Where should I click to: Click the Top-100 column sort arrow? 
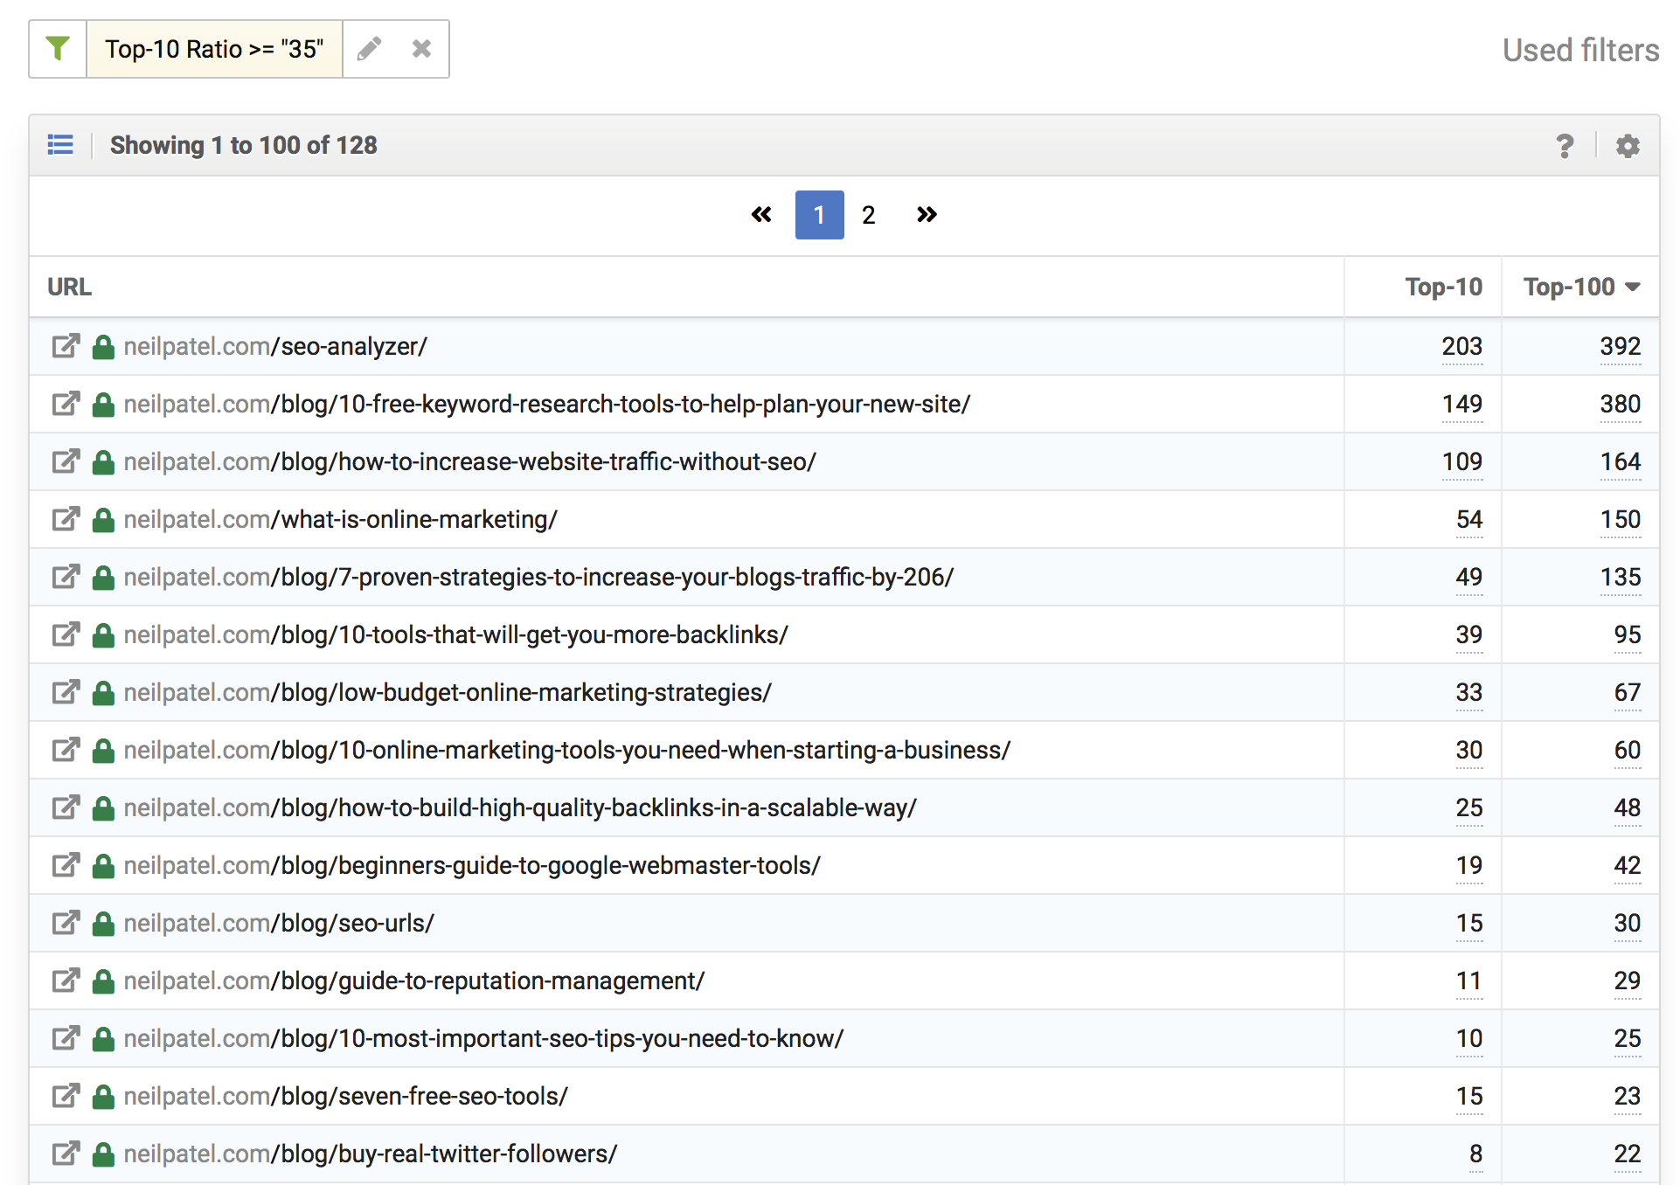click(1632, 287)
